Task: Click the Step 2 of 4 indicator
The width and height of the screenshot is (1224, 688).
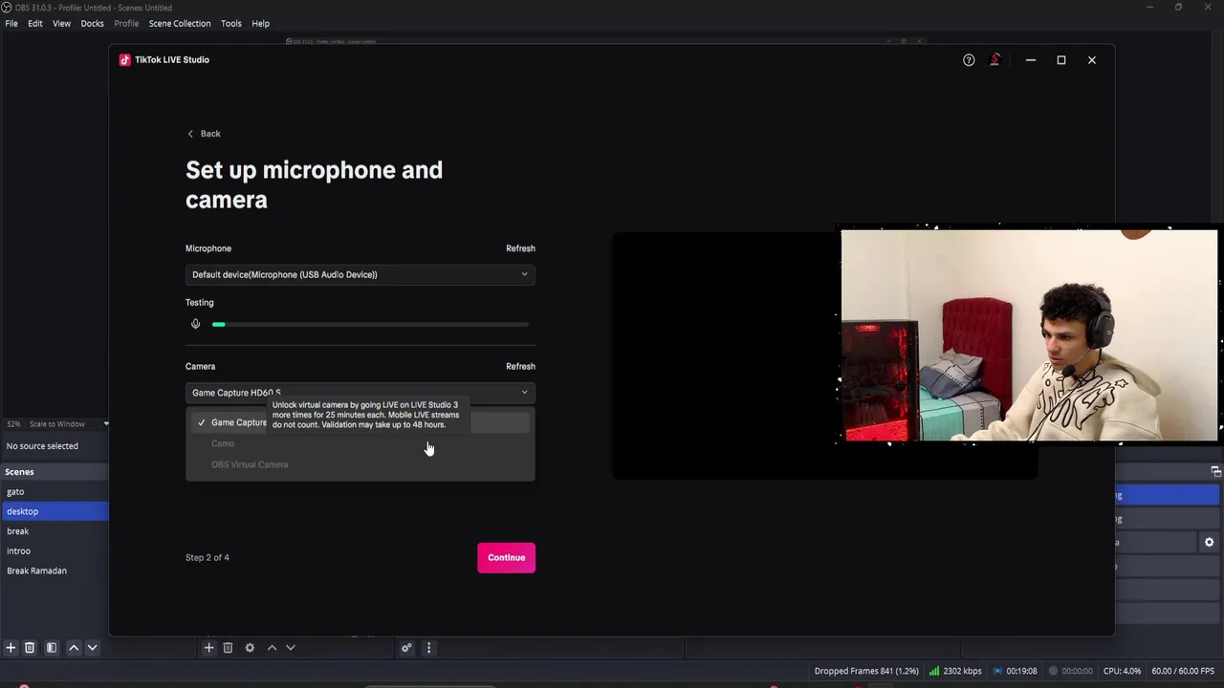Action: pos(208,558)
